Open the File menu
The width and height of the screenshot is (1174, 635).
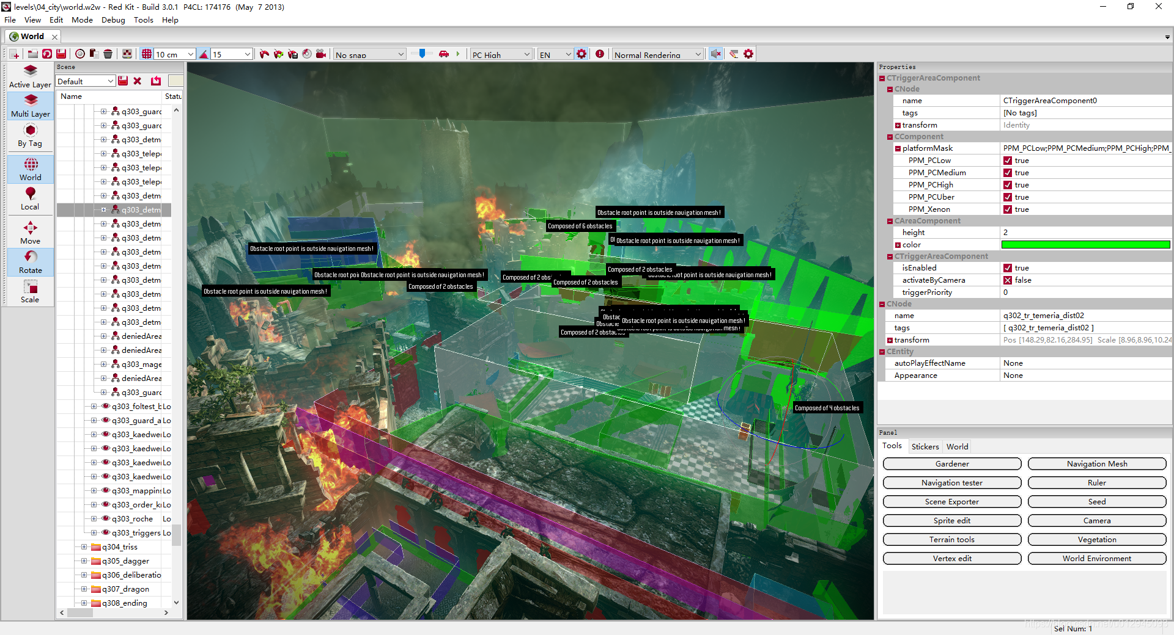click(x=10, y=20)
